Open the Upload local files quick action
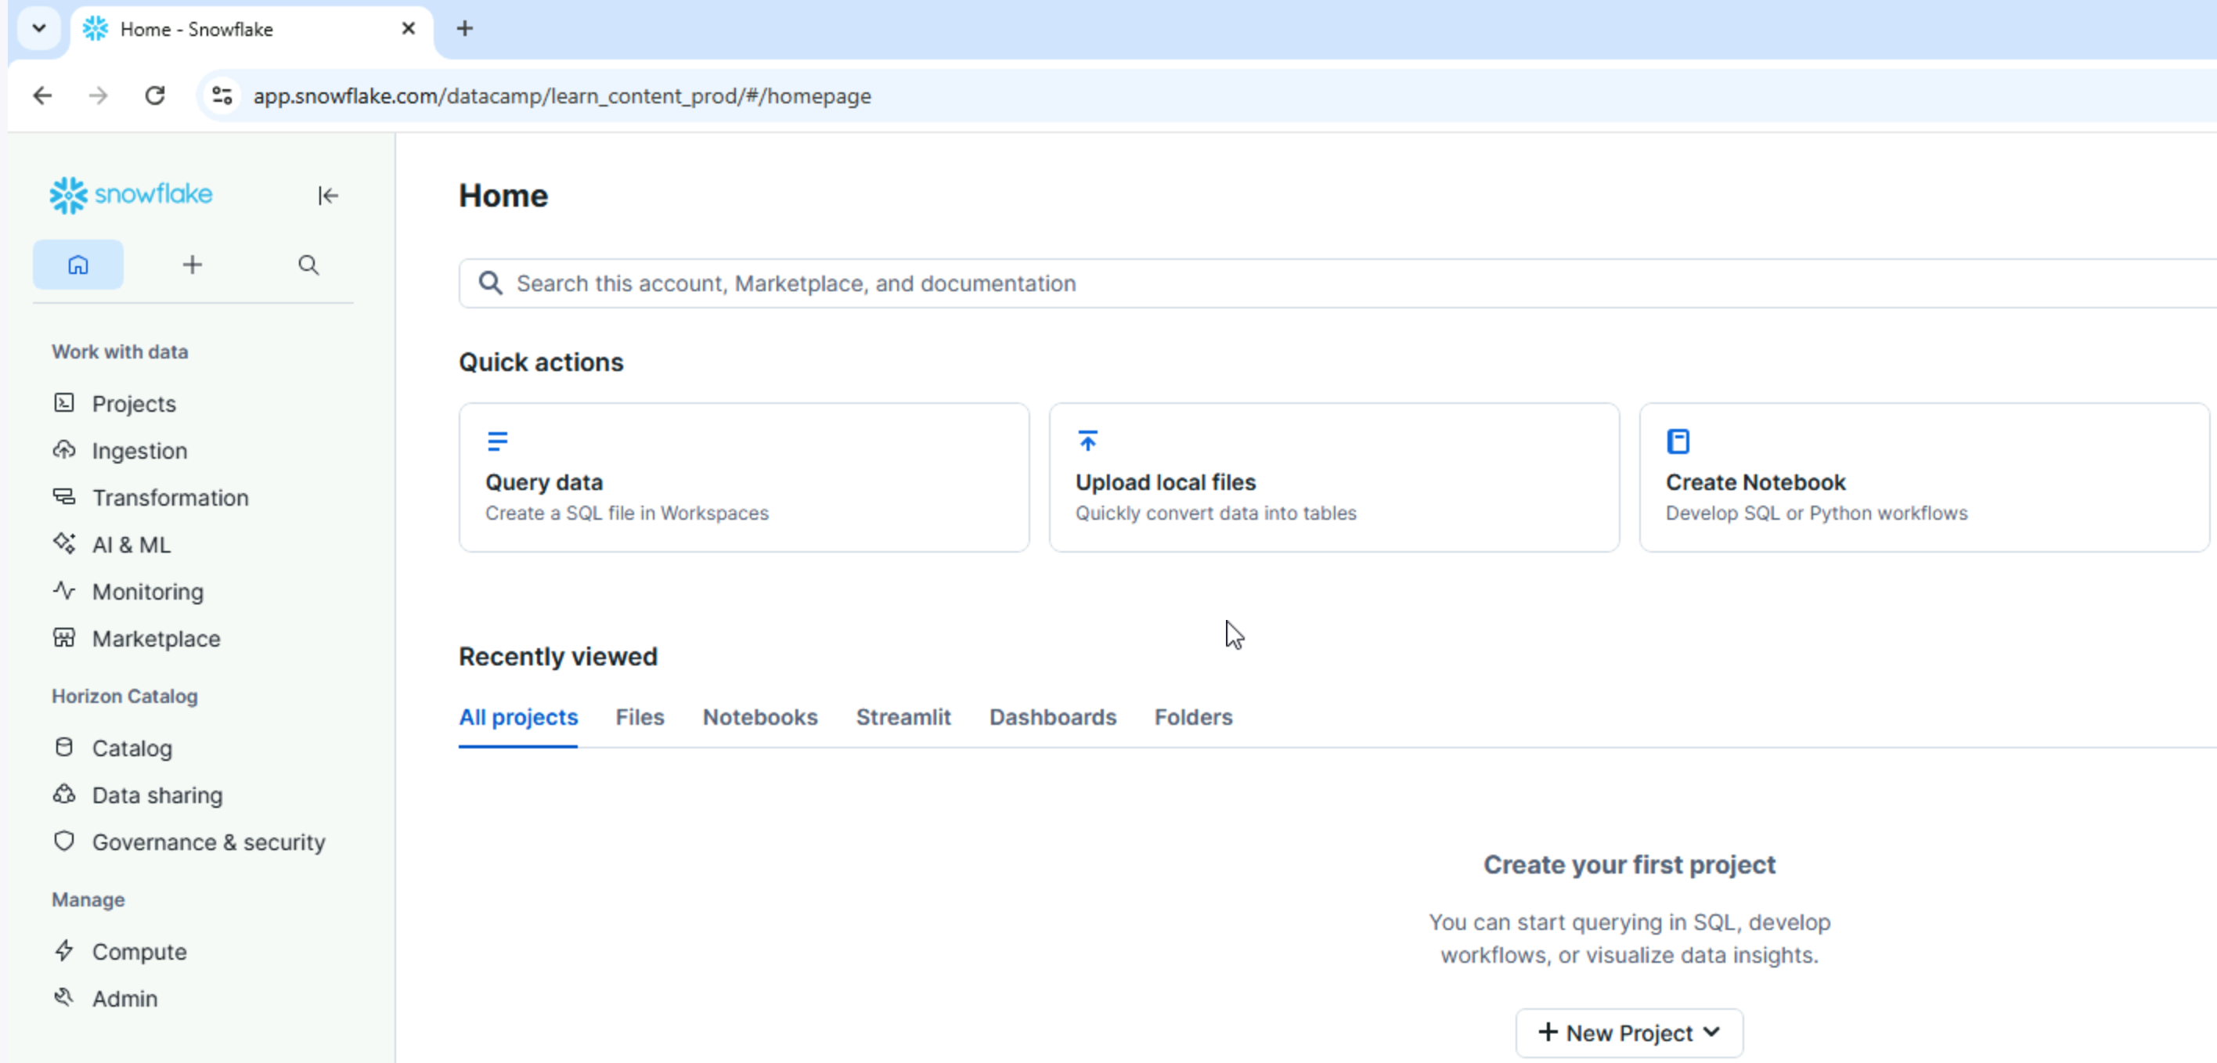 1333,477
